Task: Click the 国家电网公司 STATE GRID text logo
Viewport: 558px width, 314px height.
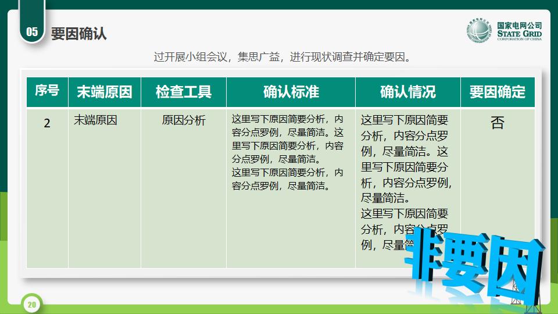Action: [x=519, y=31]
